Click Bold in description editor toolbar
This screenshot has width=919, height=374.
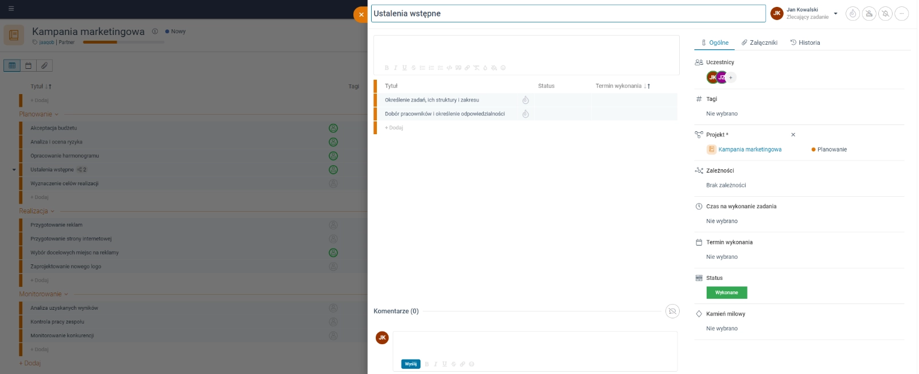tap(387, 68)
